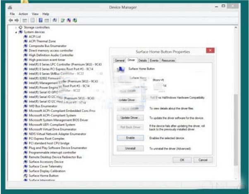Close the Surface Home Button Properties dialog
Viewport: 249px width, 194px height.
click(x=210, y=50)
